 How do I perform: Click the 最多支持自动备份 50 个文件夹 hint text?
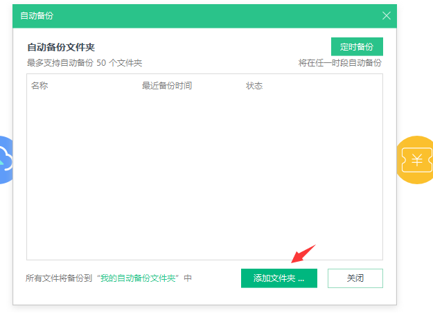click(x=84, y=63)
